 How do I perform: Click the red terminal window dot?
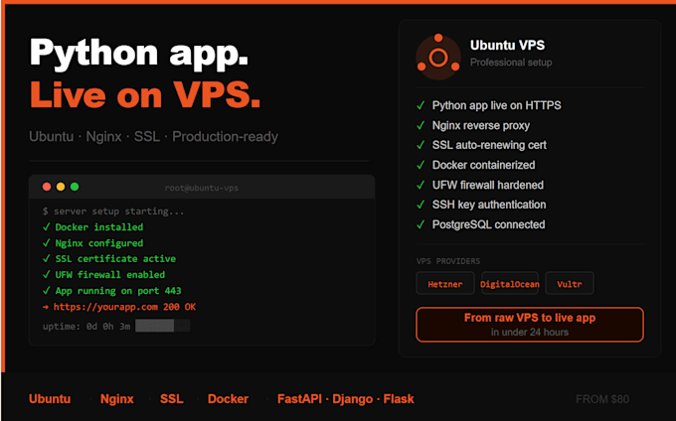click(x=47, y=187)
